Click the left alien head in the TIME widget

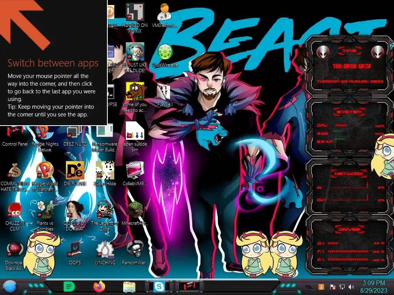coord(323,52)
